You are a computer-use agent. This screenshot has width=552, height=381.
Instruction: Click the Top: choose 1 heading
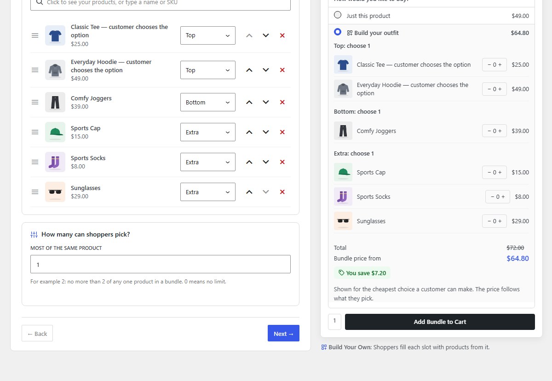click(x=352, y=46)
